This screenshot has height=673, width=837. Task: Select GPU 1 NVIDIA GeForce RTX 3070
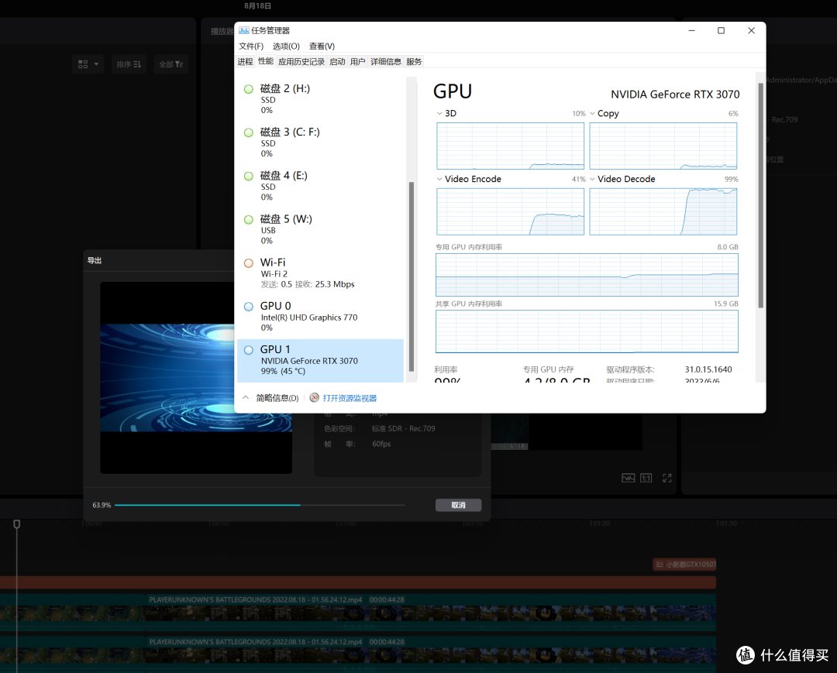coord(320,360)
